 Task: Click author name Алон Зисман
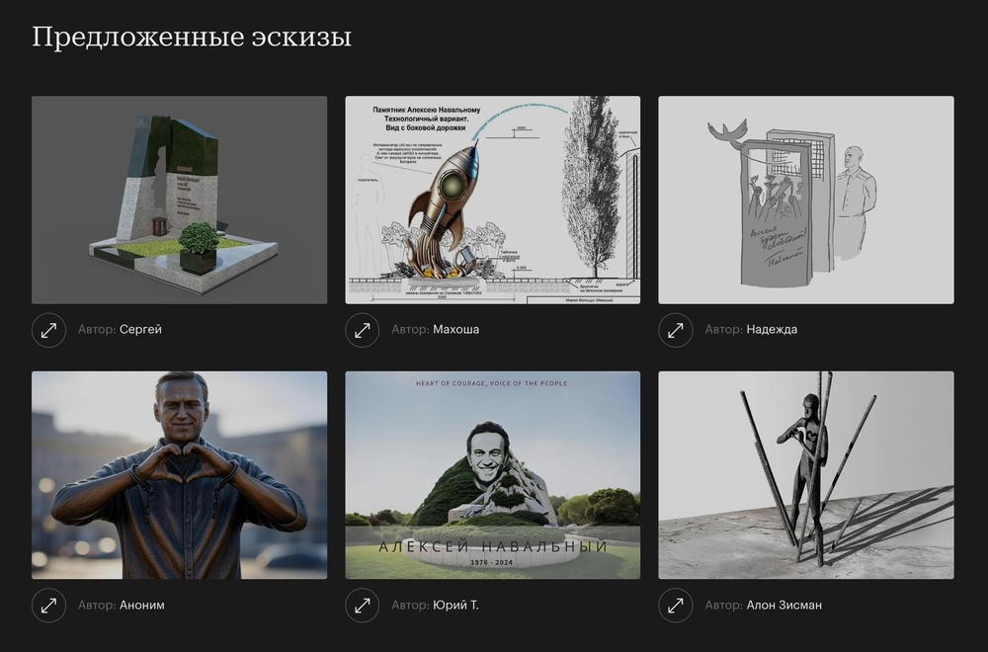[783, 605]
